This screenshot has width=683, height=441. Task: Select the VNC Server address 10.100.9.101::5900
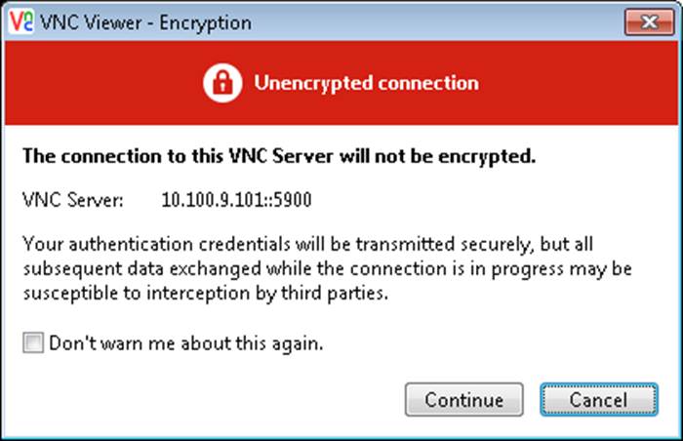(236, 200)
